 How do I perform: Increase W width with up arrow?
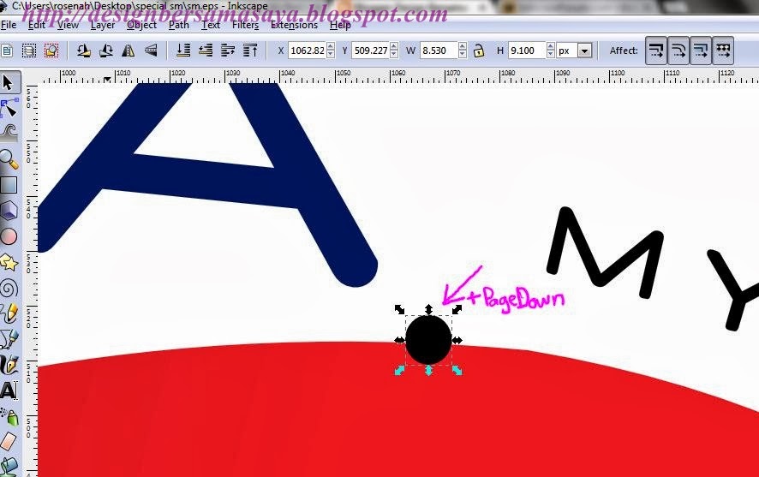(x=463, y=46)
